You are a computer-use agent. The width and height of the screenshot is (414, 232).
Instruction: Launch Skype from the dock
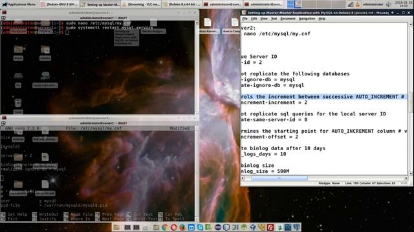coord(200,227)
